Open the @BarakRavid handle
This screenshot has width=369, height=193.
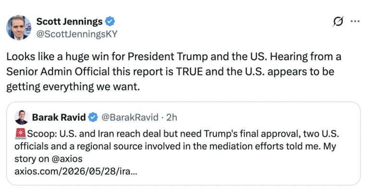pyautogui.click(x=130, y=117)
